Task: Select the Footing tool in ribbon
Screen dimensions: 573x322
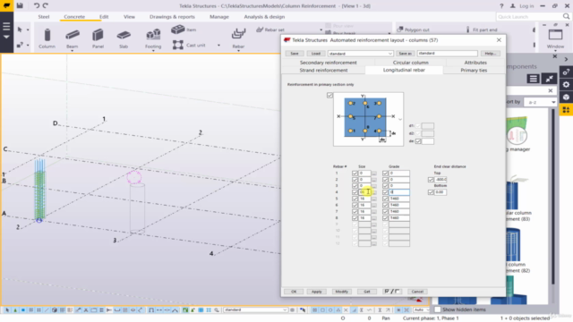Action: click(153, 38)
